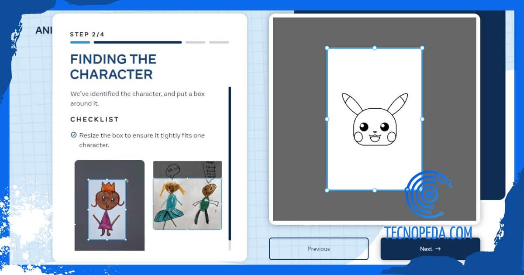Click the second step progress bar segment
This screenshot has height=275, width=524.
pos(138,42)
